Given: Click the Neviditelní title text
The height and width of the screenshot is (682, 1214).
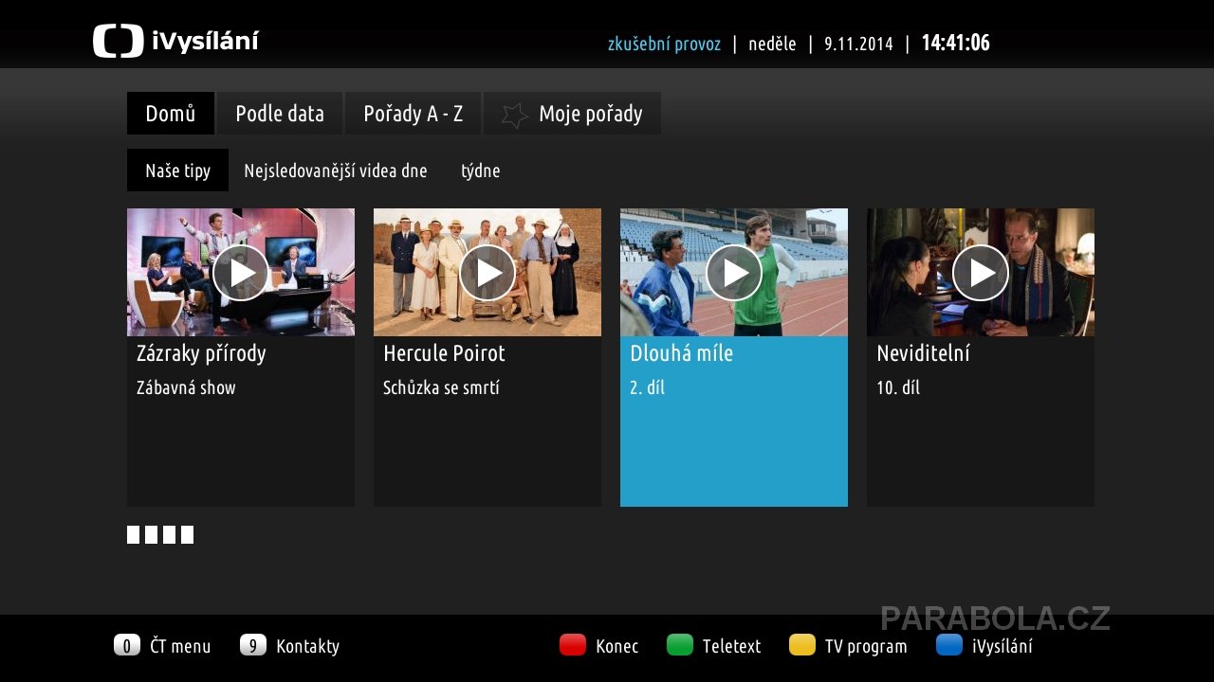Looking at the screenshot, I should coord(923,353).
